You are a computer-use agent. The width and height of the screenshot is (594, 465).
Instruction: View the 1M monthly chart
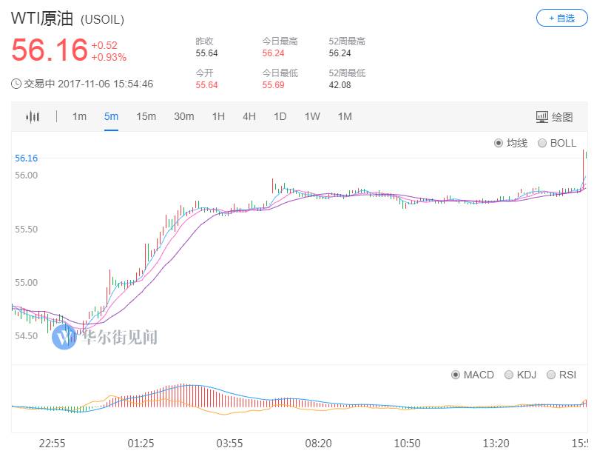click(x=345, y=116)
